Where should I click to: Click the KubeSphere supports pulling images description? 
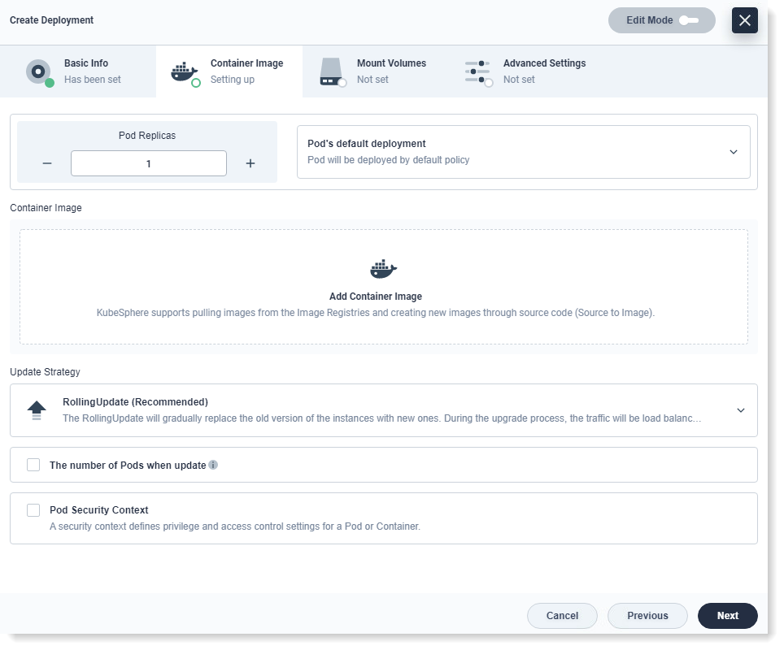point(376,314)
